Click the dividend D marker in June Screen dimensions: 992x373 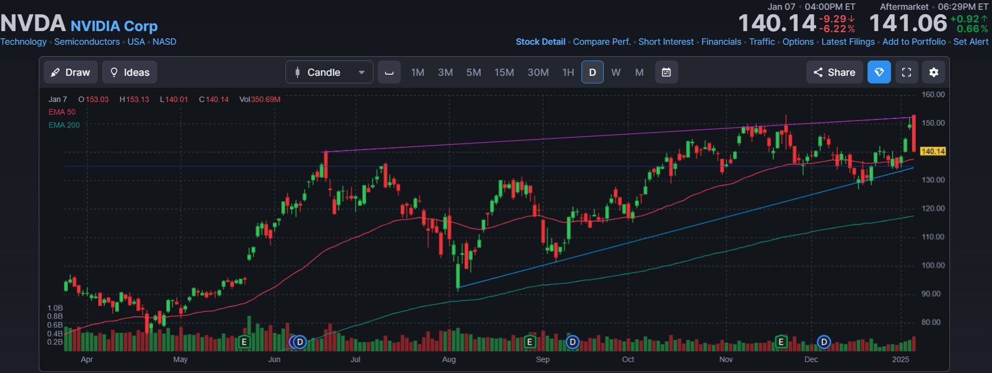pos(300,342)
